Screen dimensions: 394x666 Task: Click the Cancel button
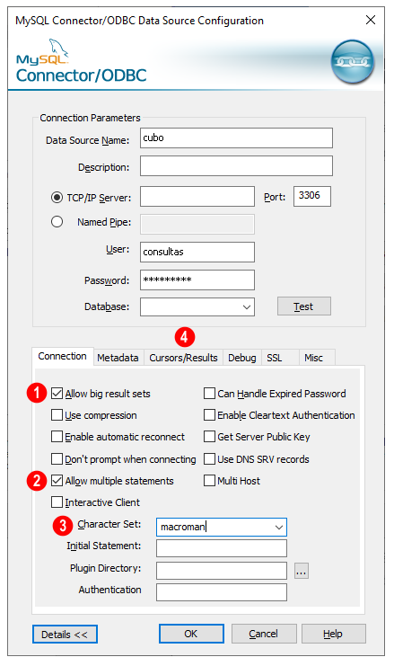click(x=264, y=634)
